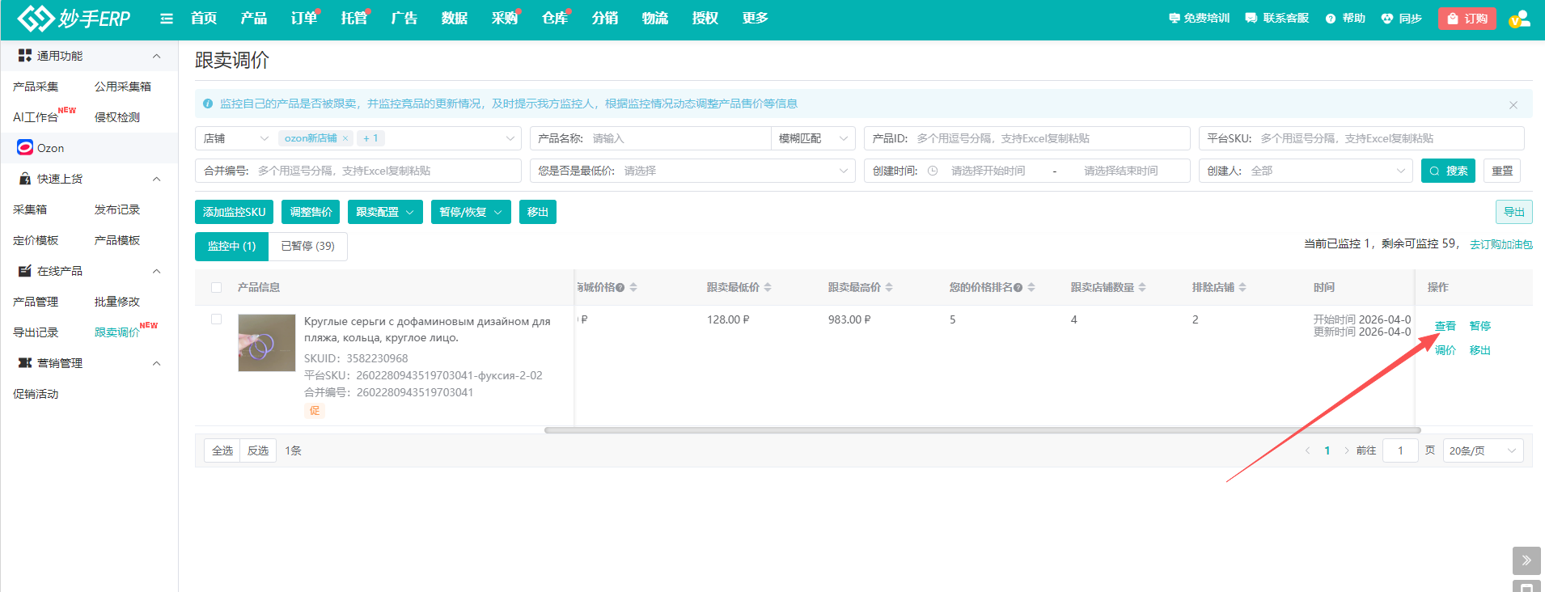Viewport: 1545px width, 592px height.
Task: Open 跟卖调价 in the sidebar
Action: coord(117,332)
